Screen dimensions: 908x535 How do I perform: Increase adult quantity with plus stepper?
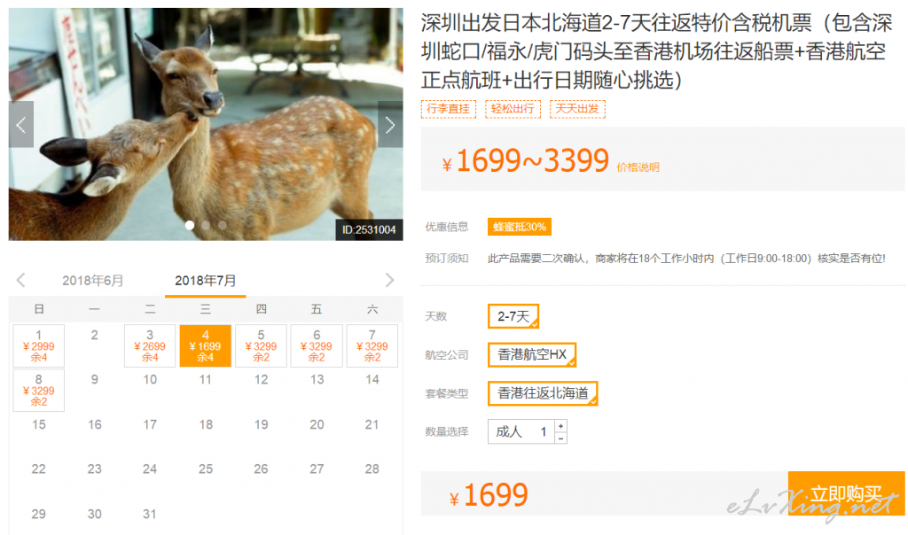(x=560, y=426)
